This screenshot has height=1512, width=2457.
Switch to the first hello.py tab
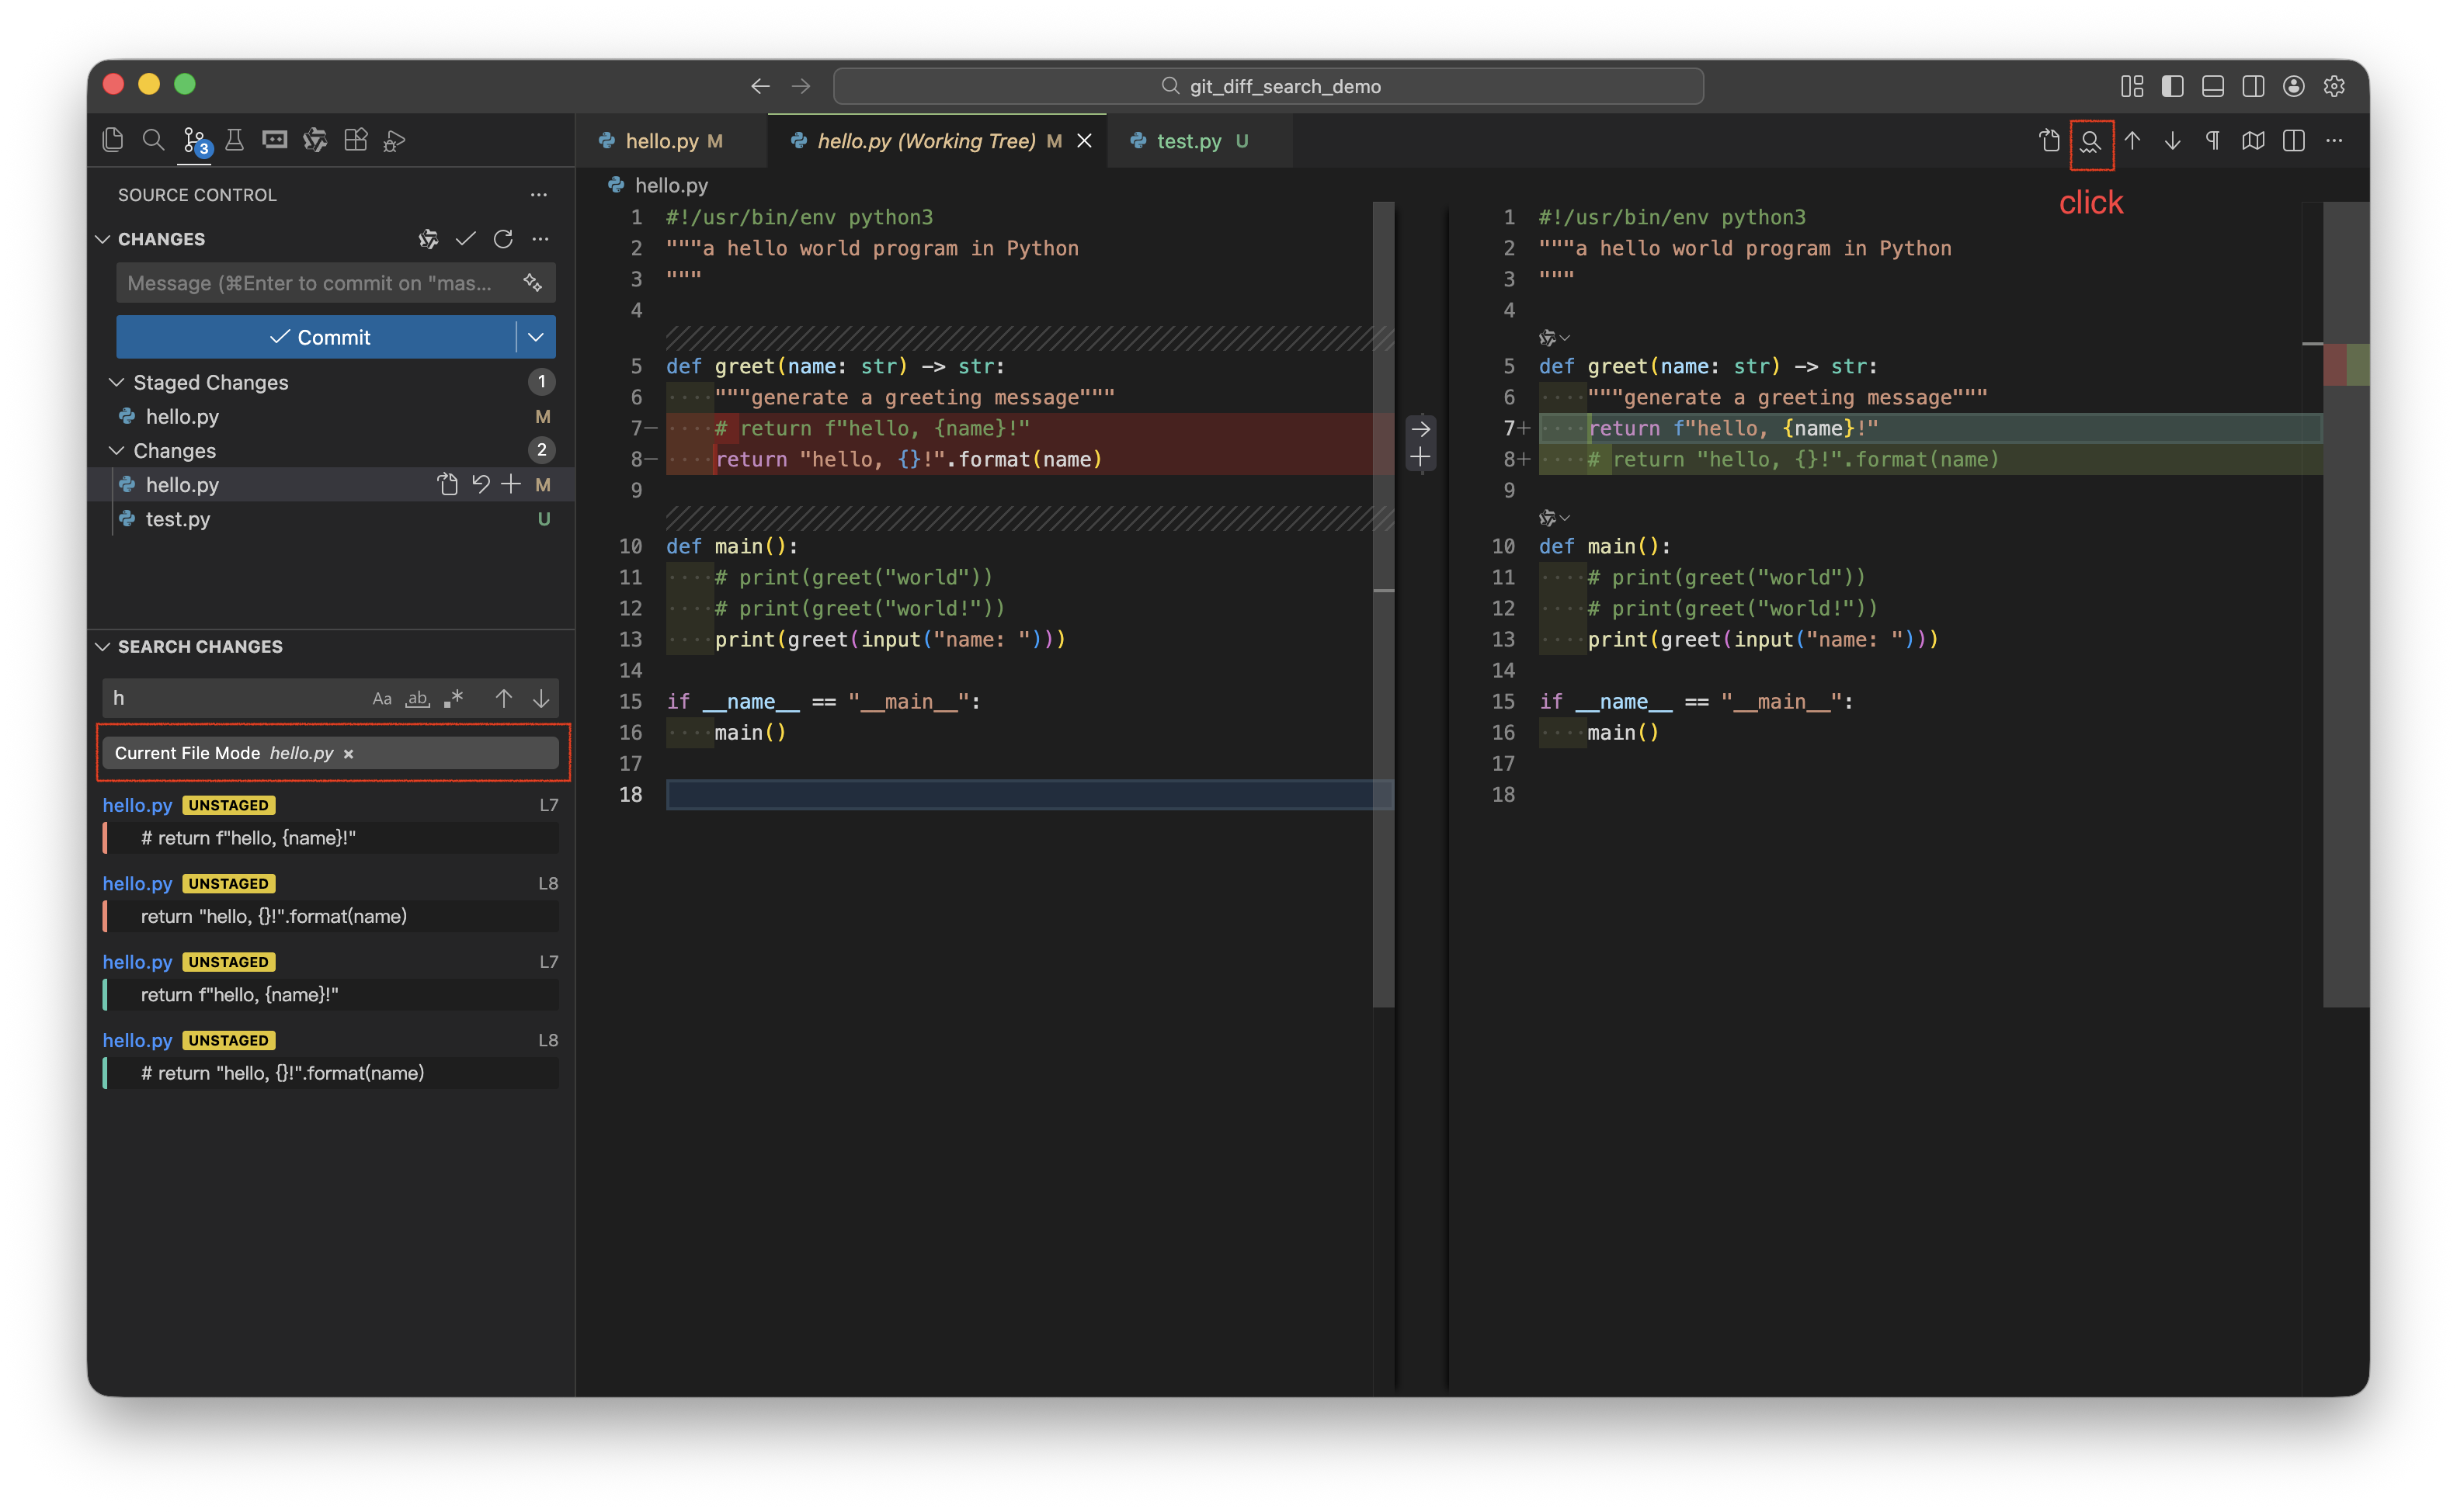pos(662,141)
